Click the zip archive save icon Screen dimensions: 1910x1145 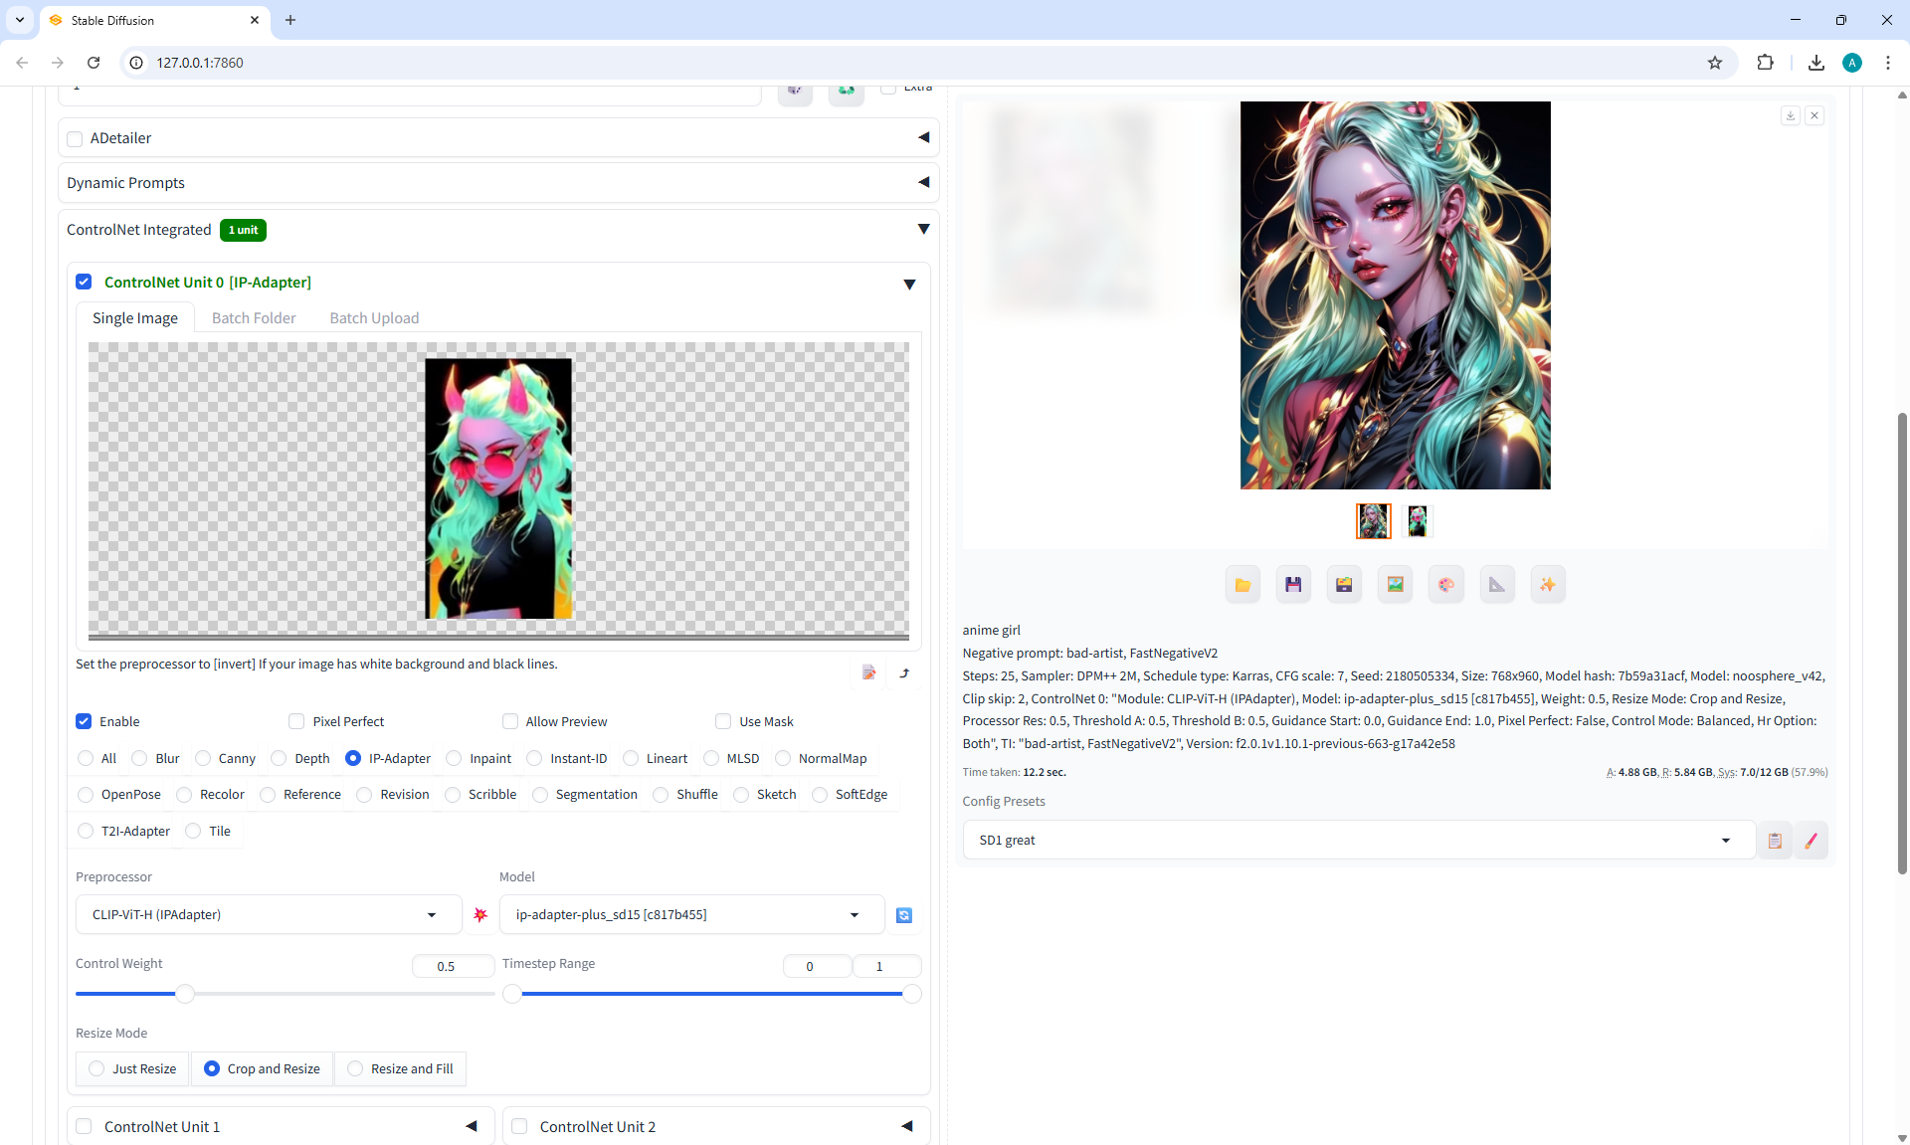1344,585
